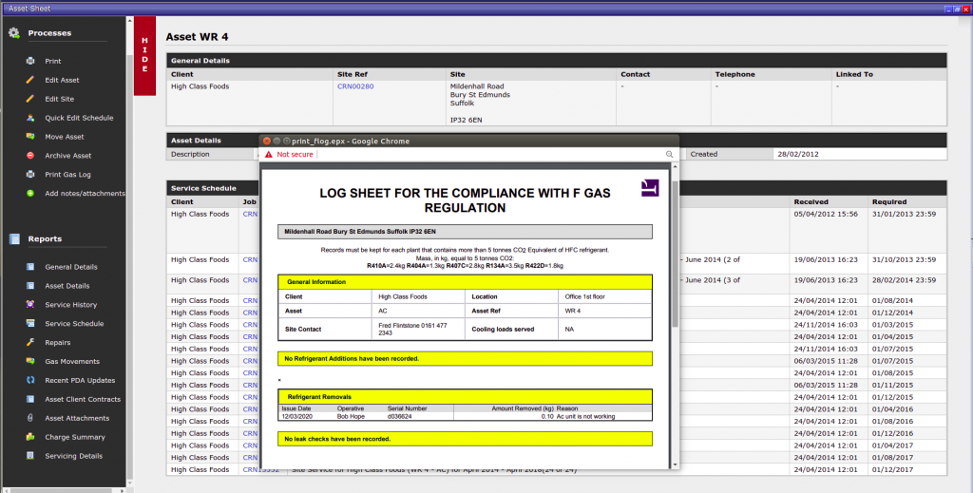Open the Servicing Details report

click(x=73, y=456)
